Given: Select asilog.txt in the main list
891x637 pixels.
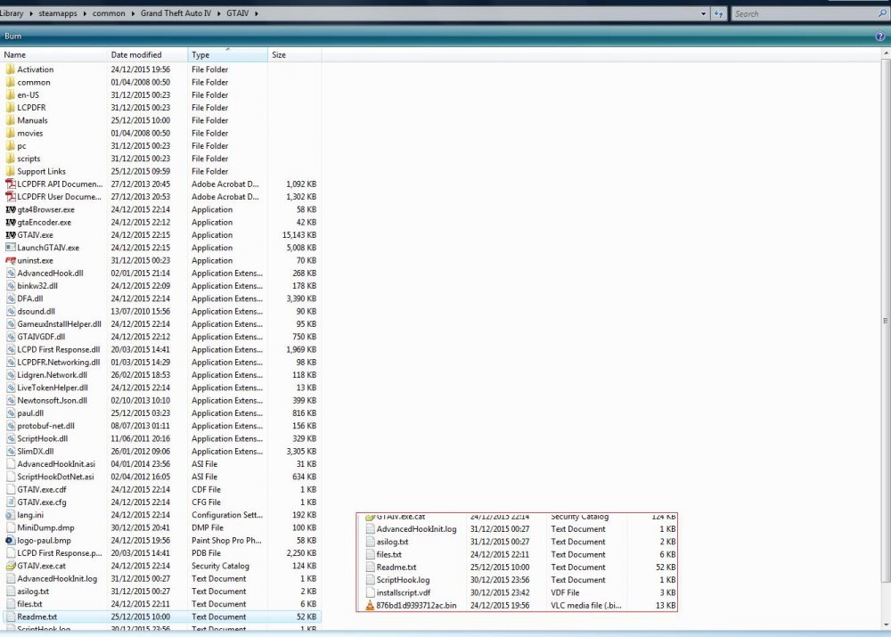Looking at the screenshot, I should (33, 592).
